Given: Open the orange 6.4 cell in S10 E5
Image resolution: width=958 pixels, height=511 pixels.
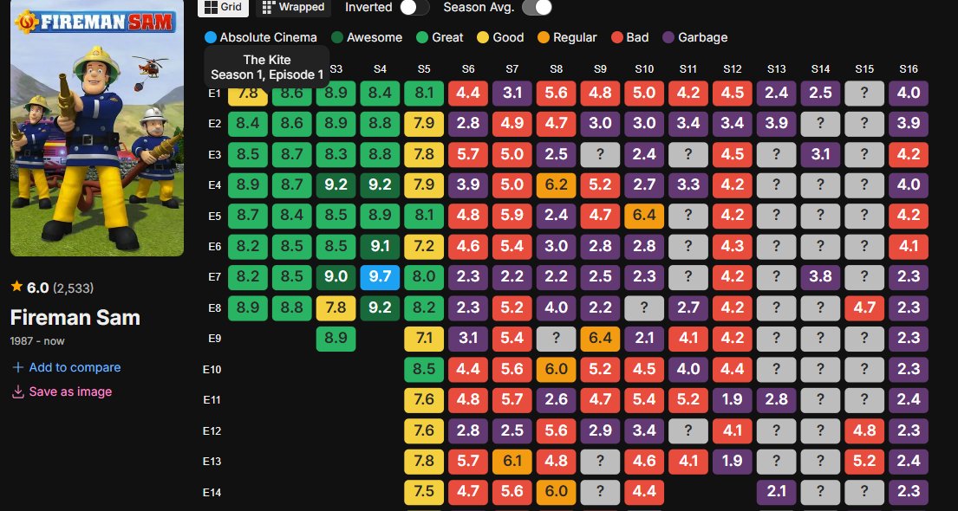Looking at the screenshot, I should [644, 217].
